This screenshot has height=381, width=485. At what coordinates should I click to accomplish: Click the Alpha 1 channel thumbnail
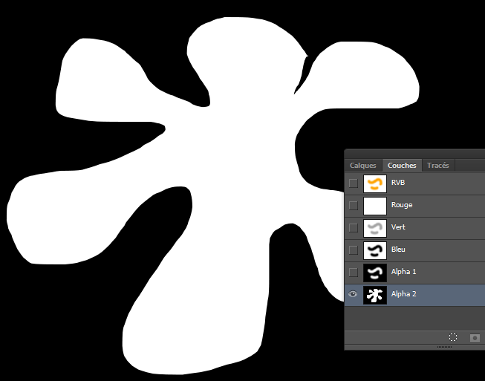(375, 273)
